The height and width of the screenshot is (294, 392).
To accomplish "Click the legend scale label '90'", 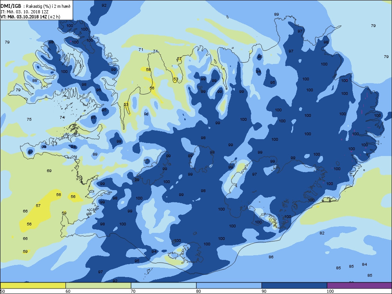I will (x=264, y=291).
